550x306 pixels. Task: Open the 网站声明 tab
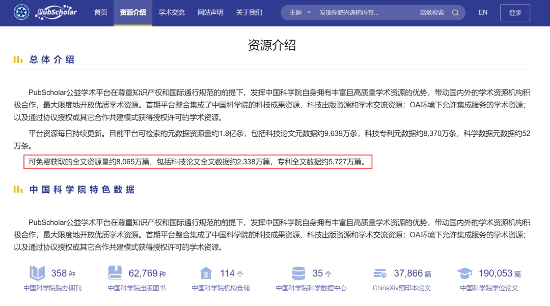point(210,13)
